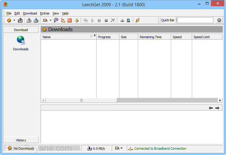Sort by the Progress column
The height and width of the screenshot is (155, 226).
[108, 37]
